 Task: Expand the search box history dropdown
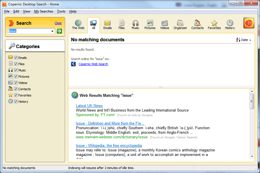pos(53,31)
